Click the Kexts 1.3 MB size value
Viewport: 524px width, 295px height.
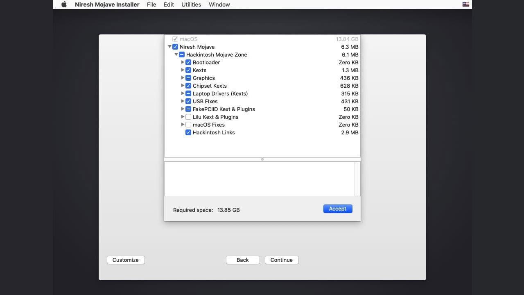[x=350, y=70]
